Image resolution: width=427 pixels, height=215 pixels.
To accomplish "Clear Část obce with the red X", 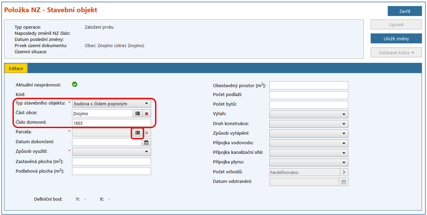I will [147, 114].
